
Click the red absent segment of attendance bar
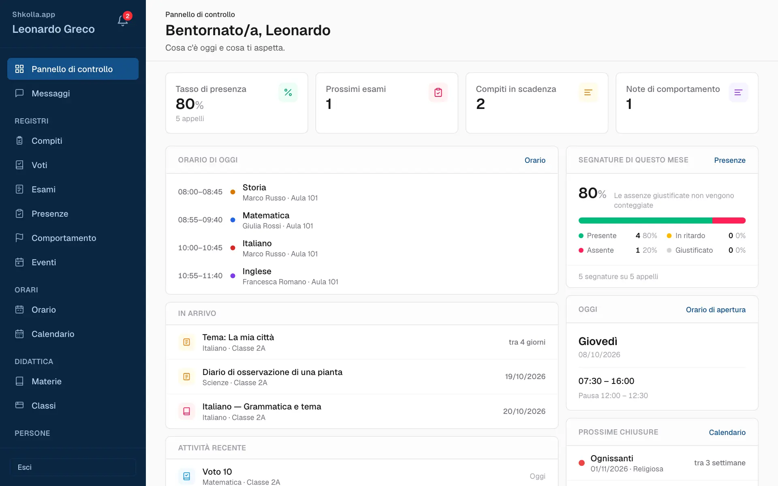click(x=729, y=220)
